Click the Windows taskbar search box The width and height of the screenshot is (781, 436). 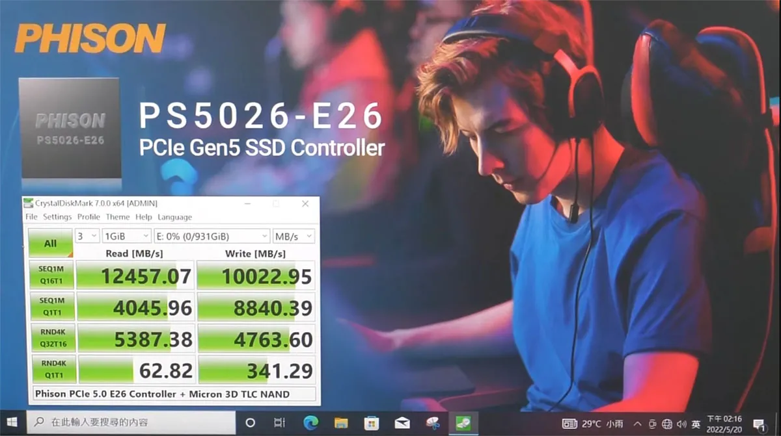[x=132, y=423]
